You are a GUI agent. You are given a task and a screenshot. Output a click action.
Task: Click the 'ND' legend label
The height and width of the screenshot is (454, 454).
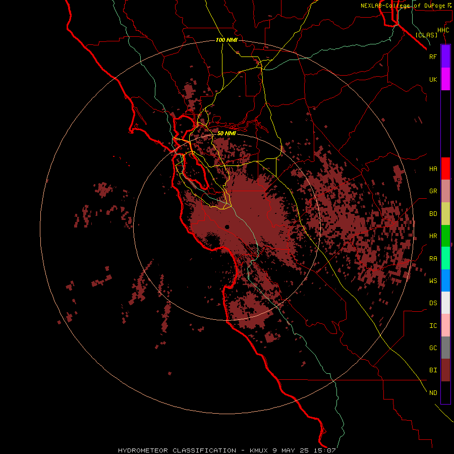point(433,393)
